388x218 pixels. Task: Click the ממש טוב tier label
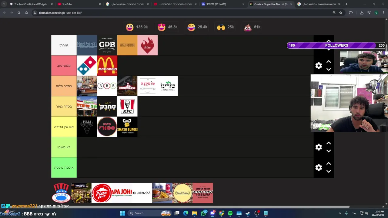(x=64, y=65)
